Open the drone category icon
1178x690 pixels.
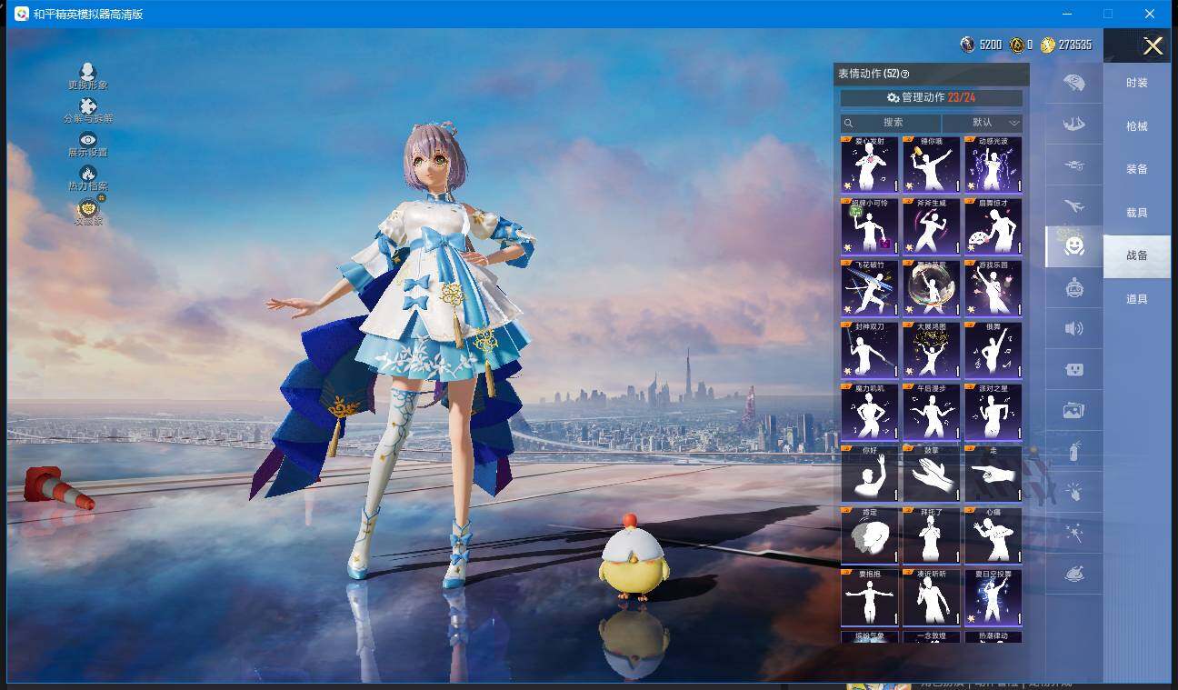(x=1073, y=165)
